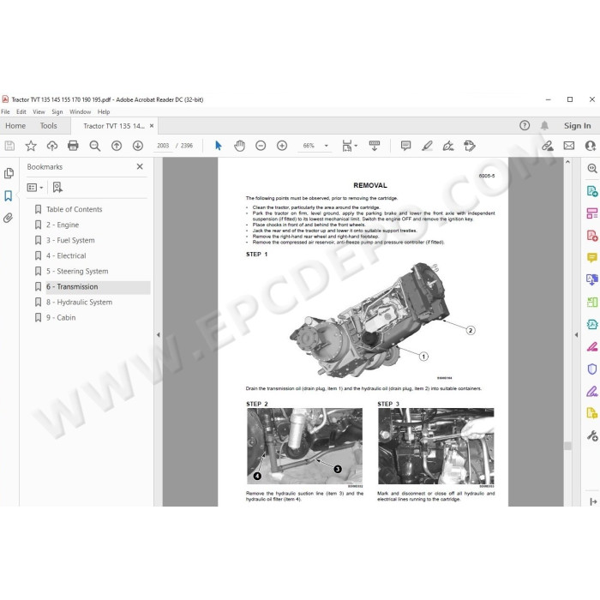600x600 pixels.
Task: Open the View menu
Action: tap(39, 111)
